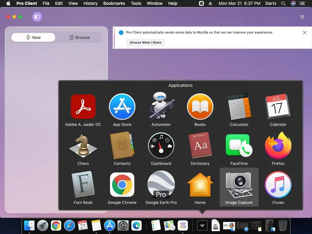The width and height of the screenshot is (312, 234).
Task: Open Maps icon in the Dock
Action: (169, 226)
